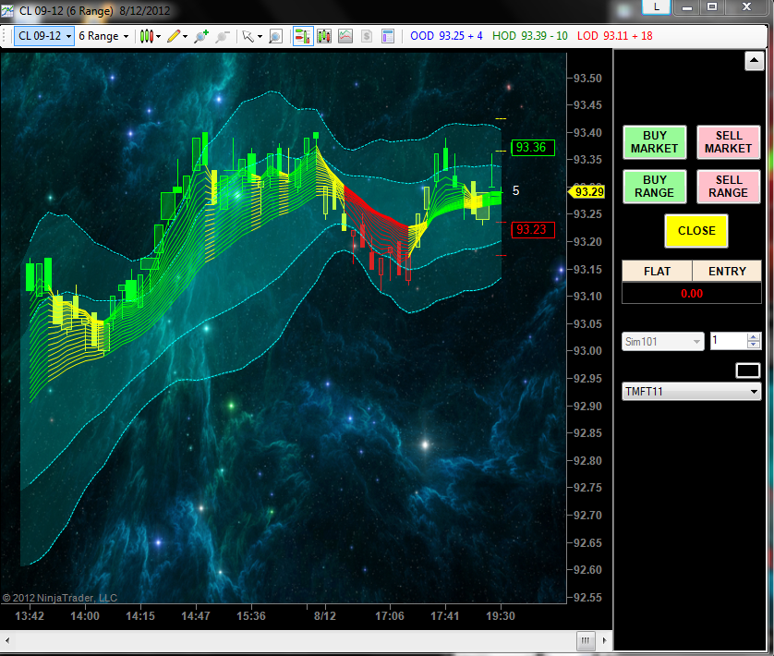774x656 pixels.
Task: Click the greyed strategies dollar icon
Action: pos(367,36)
